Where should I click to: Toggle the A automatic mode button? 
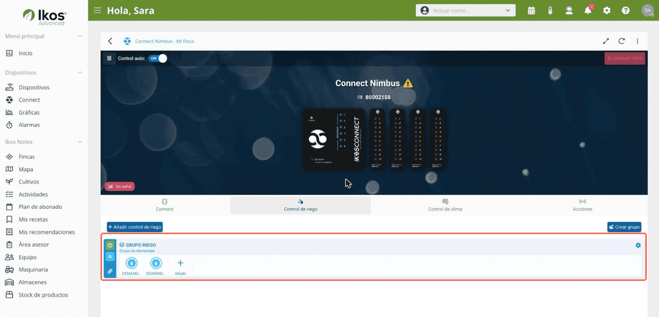tap(110, 257)
